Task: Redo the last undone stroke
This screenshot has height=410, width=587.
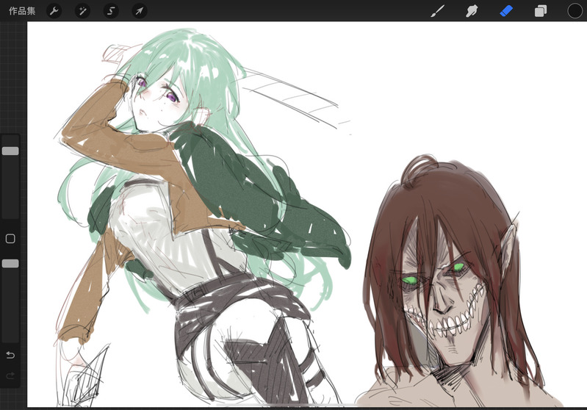Action: (x=10, y=375)
